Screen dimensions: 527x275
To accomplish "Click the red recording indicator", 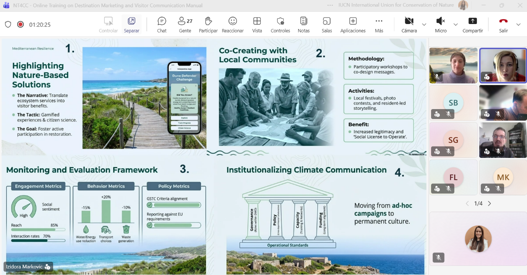I will coord(21,24).
